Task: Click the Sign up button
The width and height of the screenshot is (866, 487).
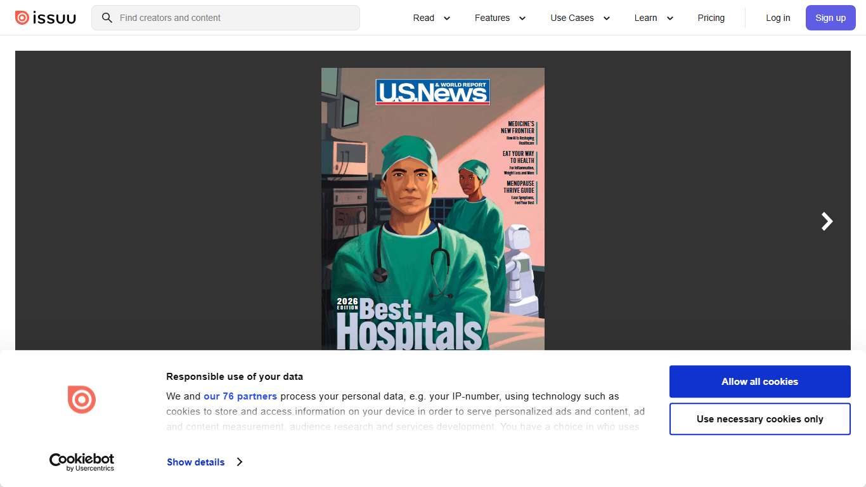Action: [830, 18]
